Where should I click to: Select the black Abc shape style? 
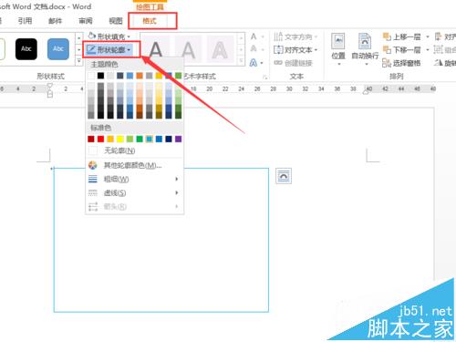(26, 49)
